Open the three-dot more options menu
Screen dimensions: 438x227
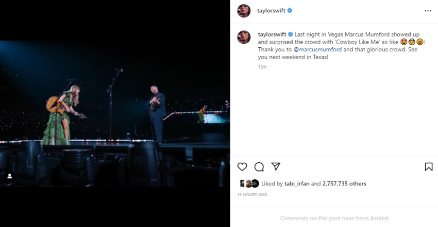coord(428,11)
